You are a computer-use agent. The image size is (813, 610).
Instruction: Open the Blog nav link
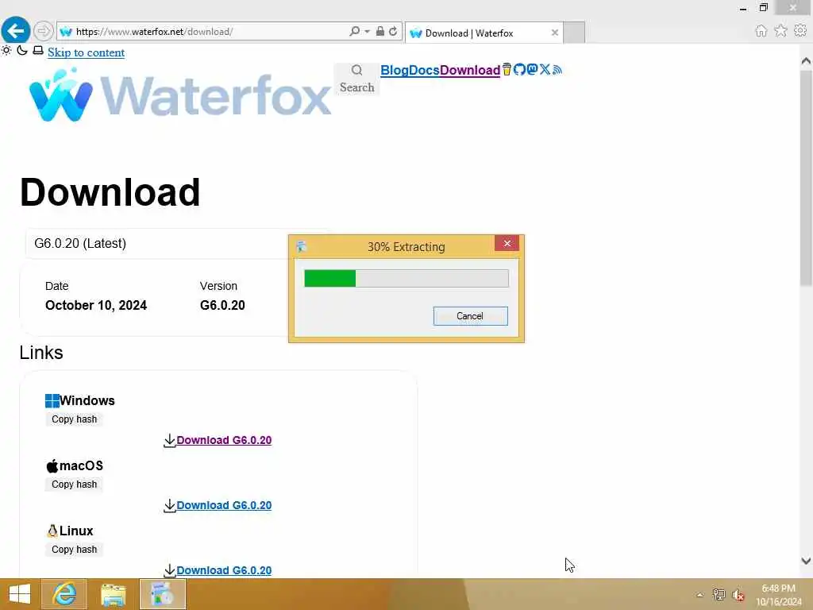point(395,70)
